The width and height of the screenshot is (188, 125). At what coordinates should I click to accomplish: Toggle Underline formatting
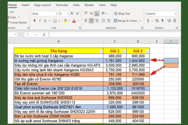point(45,21)
